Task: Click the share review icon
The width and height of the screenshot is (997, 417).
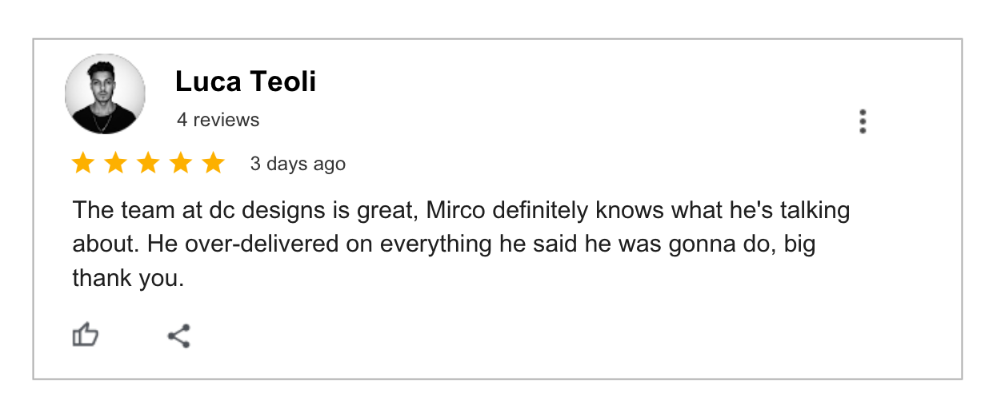Action: point(178,336)
